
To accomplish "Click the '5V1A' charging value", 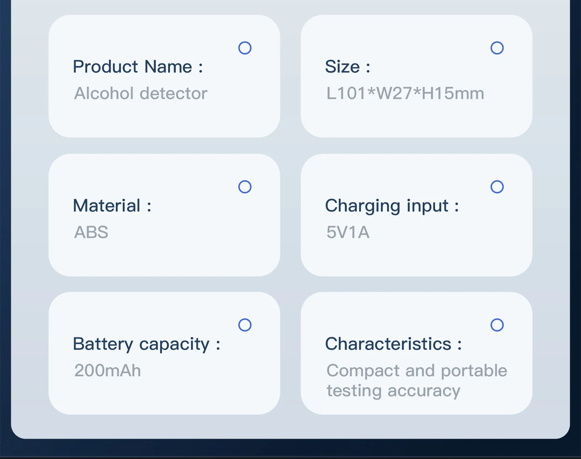I will click(348, 232).
